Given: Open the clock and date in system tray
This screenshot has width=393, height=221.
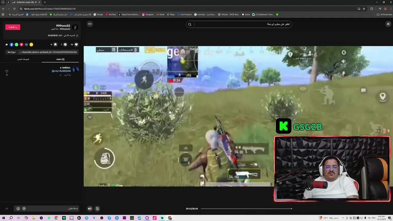Looking at the screenshot, I should (382, 218).
